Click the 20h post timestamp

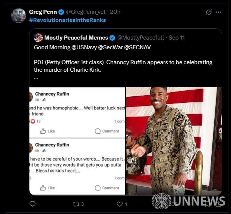click(115, 12)
